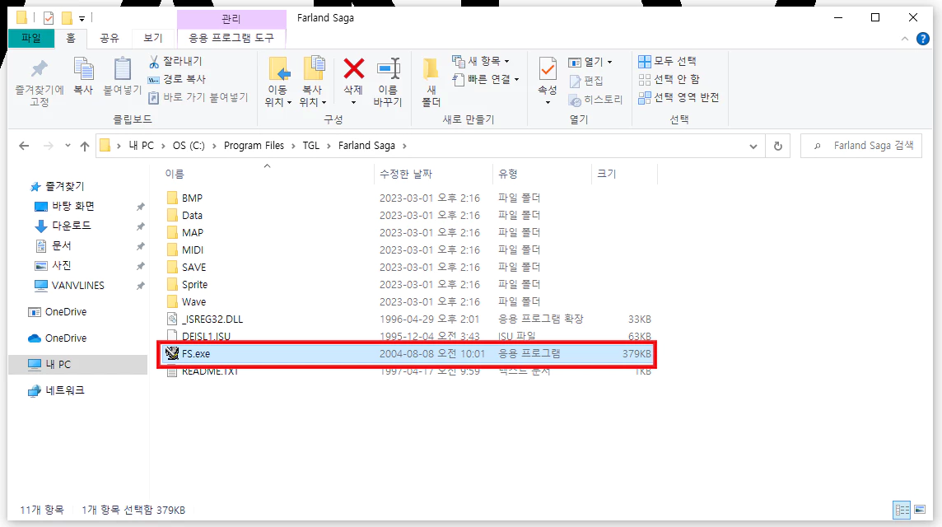Open 속성 (Properties) checkmark icon
This screenshot has height=527, width=942.
click(x=548, y=68)
